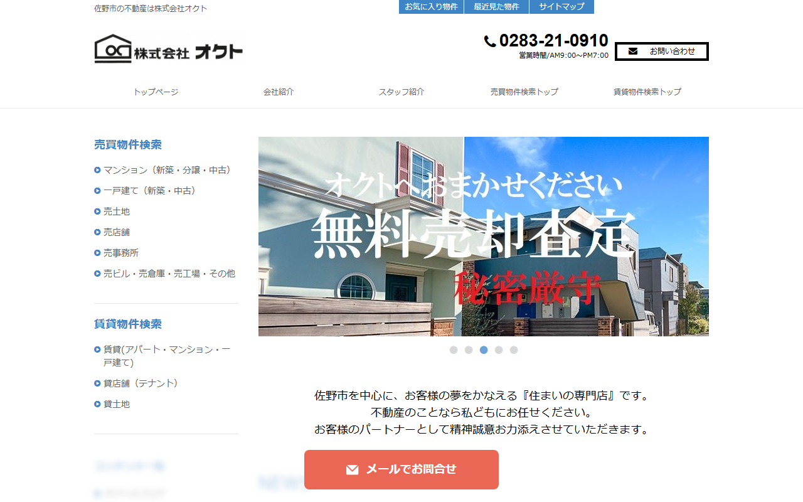Screen dimensions: 803x502
Task: Go to トップページ in navigation
Action: [156, 92]
